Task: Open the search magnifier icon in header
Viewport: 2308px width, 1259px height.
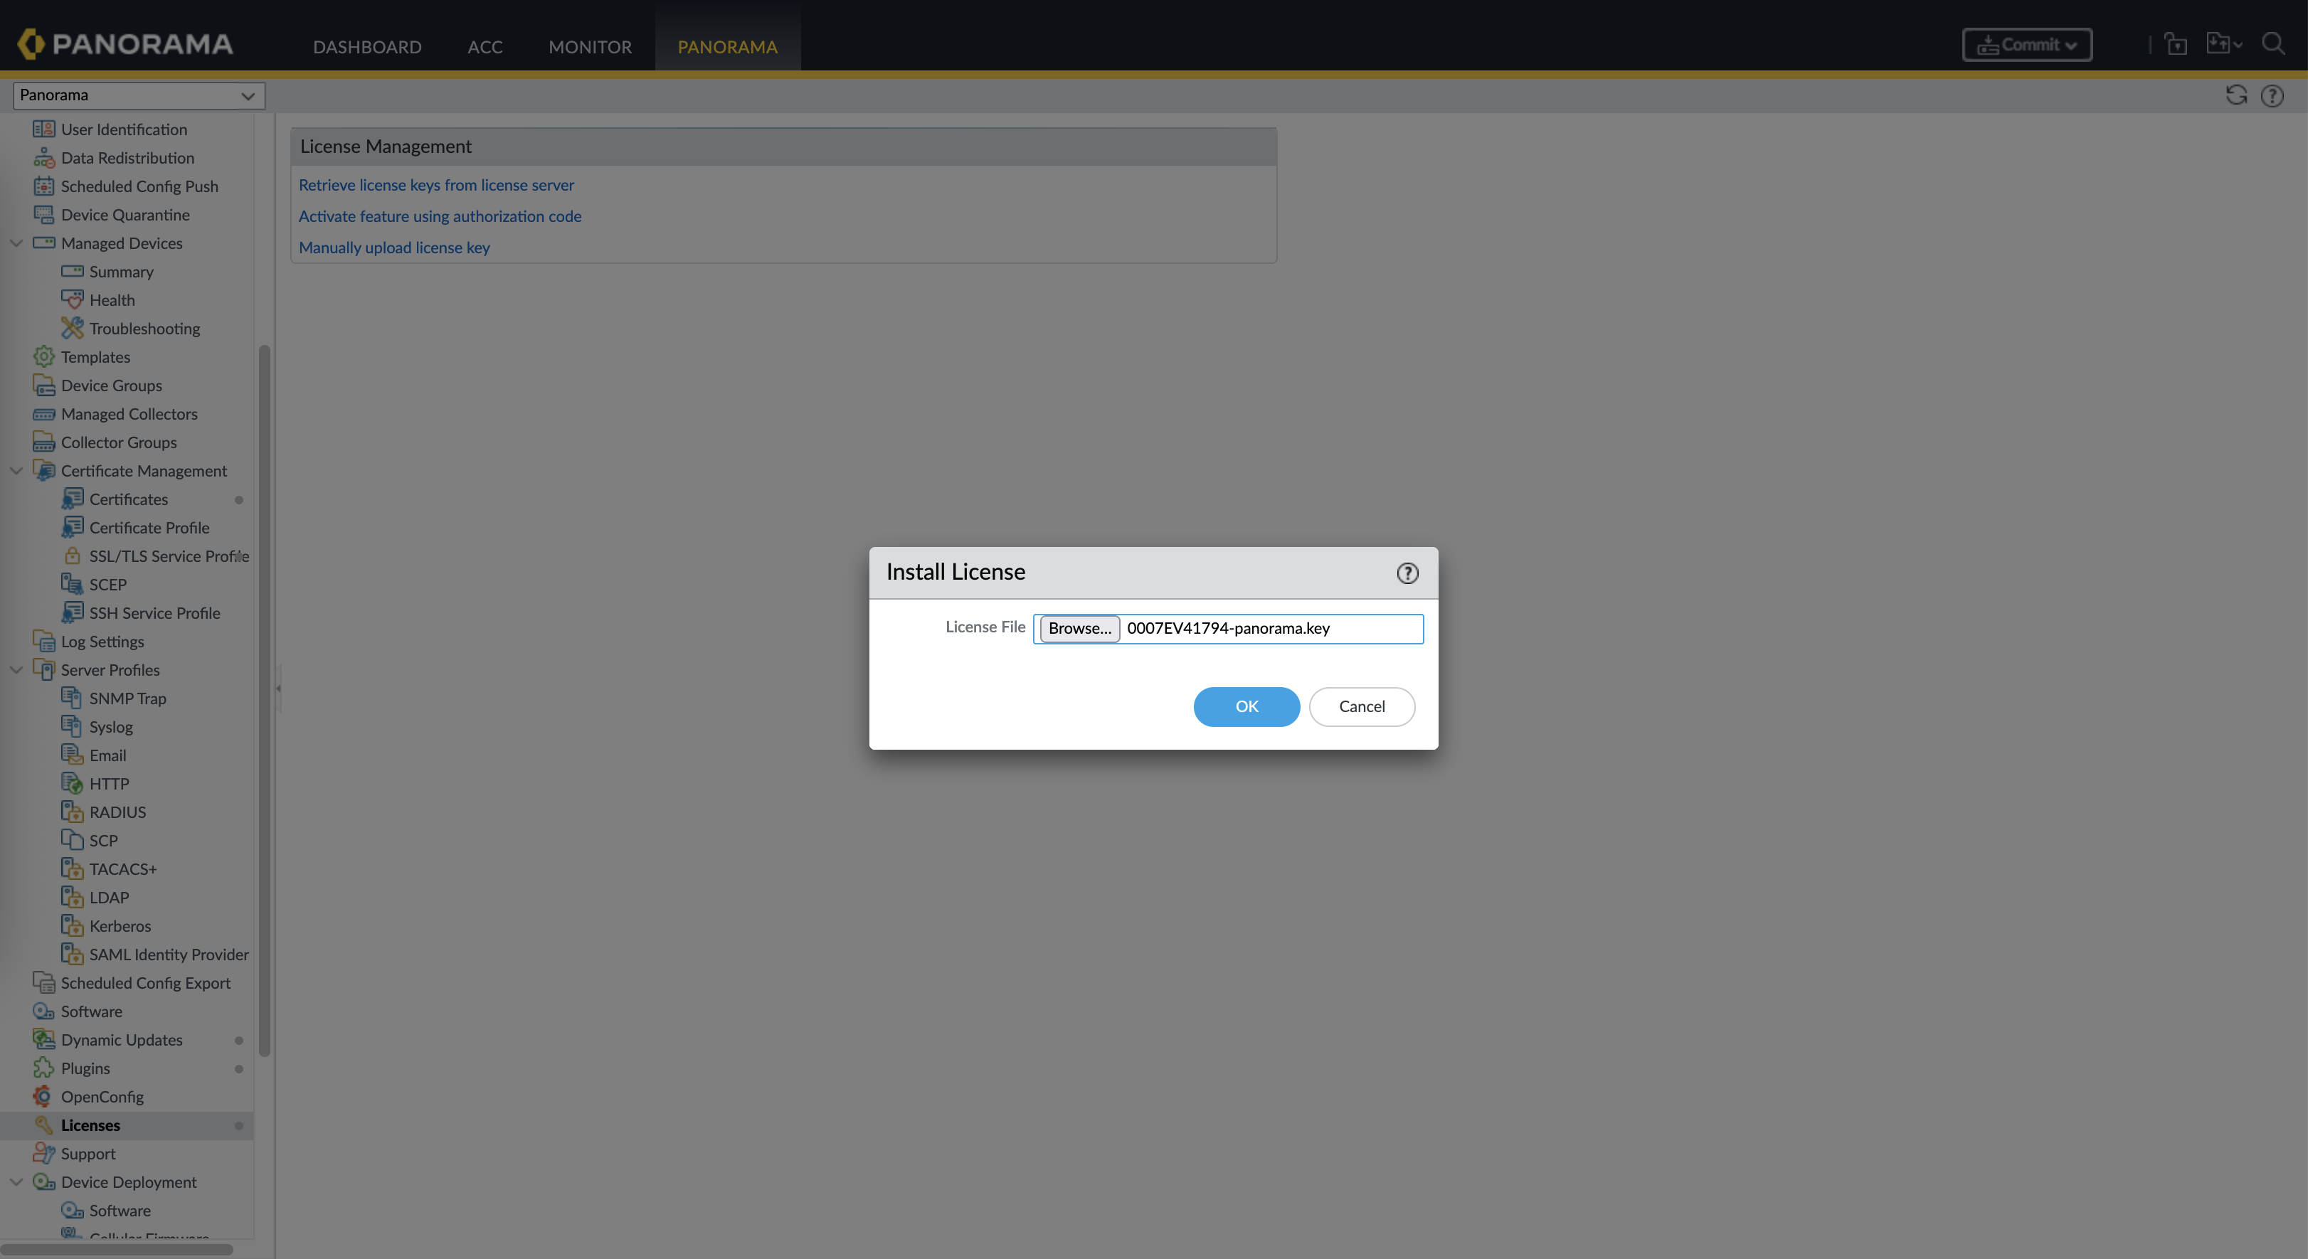Action: [2272, 44]
